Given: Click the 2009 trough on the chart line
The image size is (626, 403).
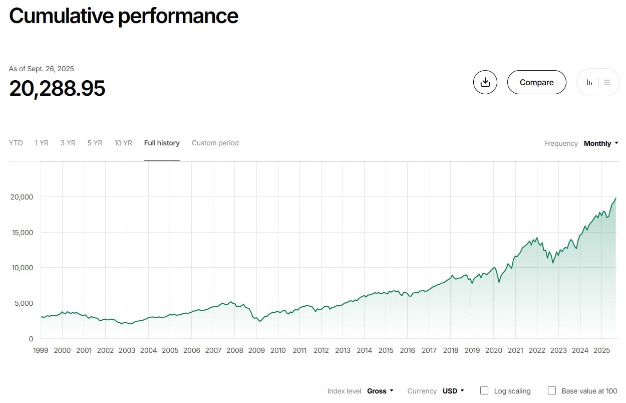Looking at the screenshot, I should point(259,321).
